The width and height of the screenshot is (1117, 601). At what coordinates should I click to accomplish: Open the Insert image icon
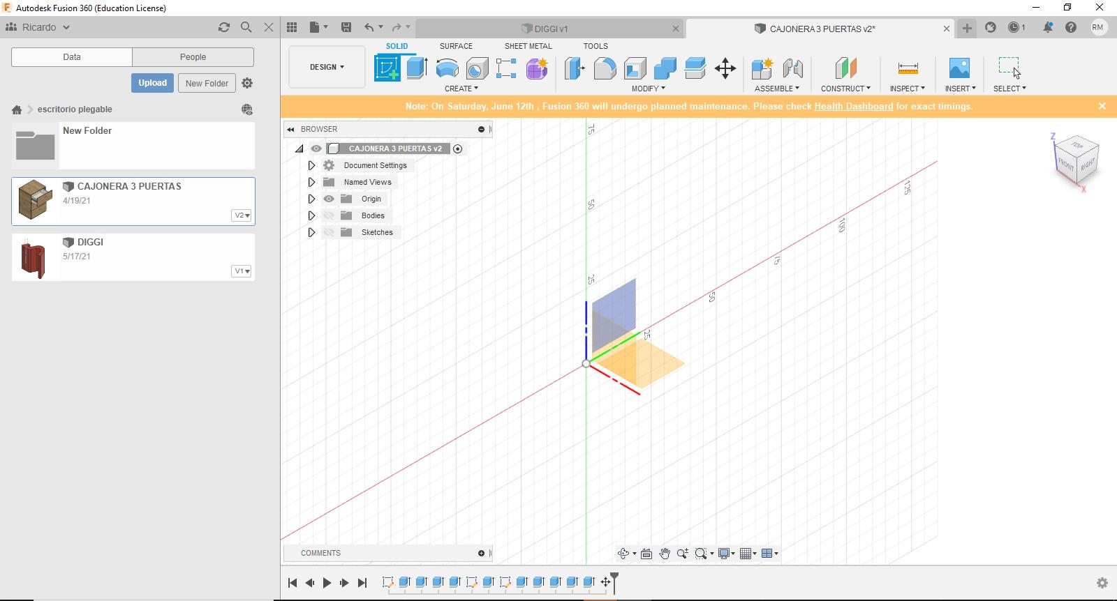[959, 68]
